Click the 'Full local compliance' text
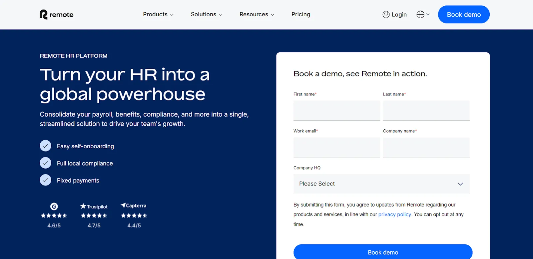This screenshot has width=533, height=259. coord(85,163)
